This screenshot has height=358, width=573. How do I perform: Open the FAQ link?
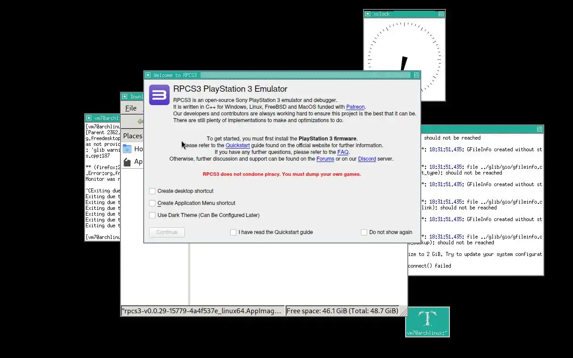pos(343,152)
